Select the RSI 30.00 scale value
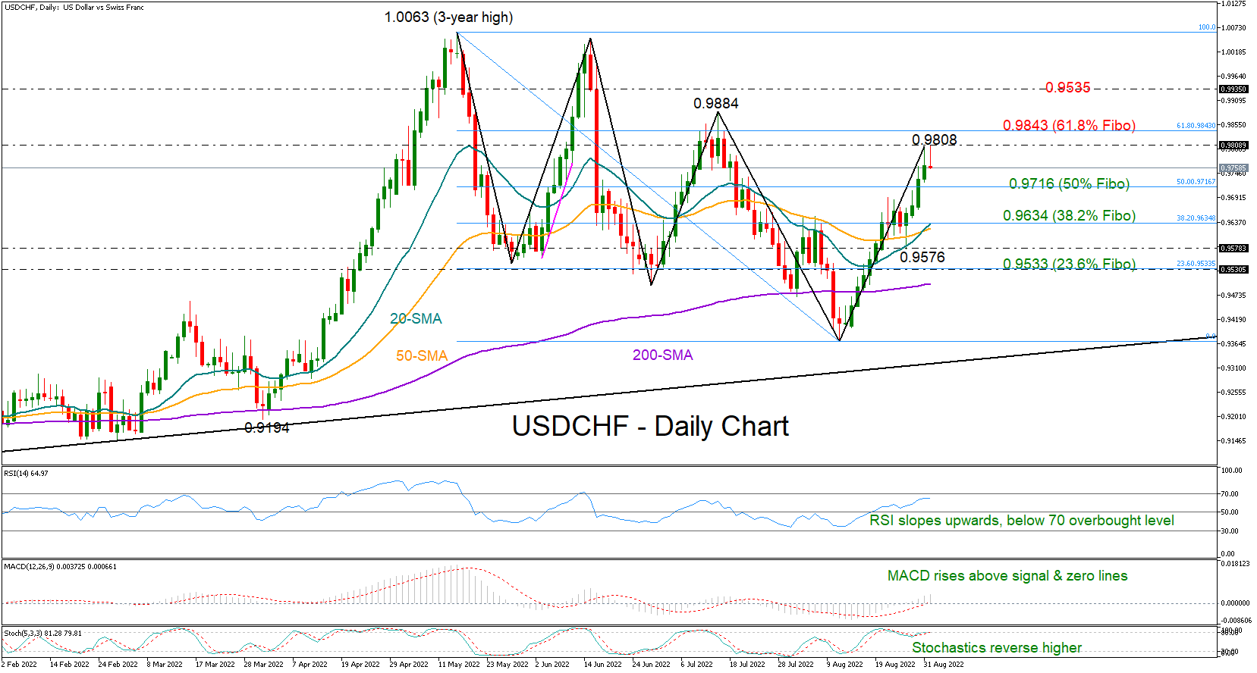 [x=1231, y=531]
